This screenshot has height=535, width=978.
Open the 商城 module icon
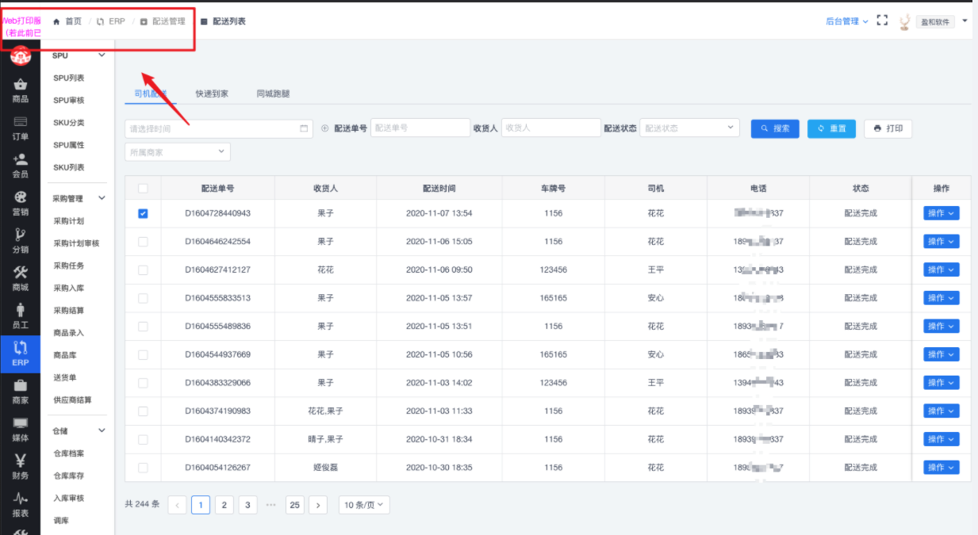coord(21,279)
